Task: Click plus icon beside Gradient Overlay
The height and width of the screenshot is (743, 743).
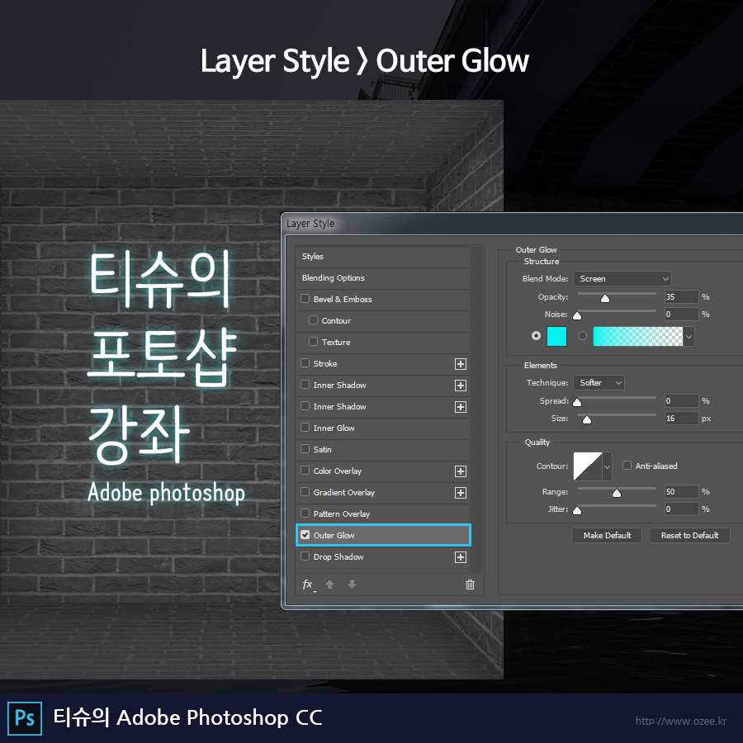Action: (461, 493)
